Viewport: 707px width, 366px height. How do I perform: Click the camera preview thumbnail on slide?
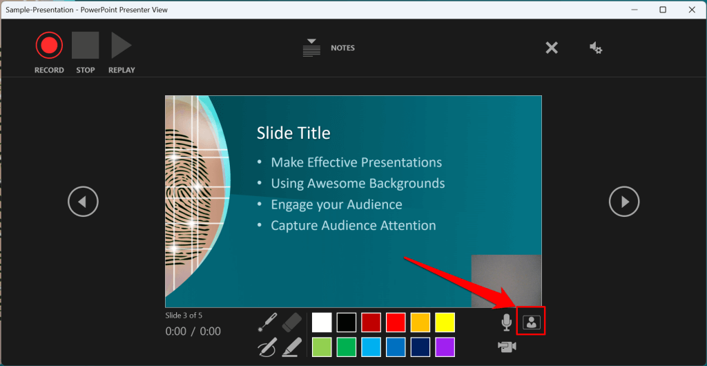pyautogui.click(x=505, y=280)
